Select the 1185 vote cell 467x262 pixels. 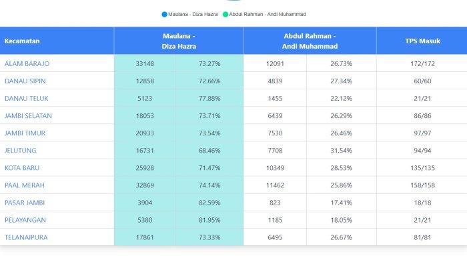[x=275, y=220]
